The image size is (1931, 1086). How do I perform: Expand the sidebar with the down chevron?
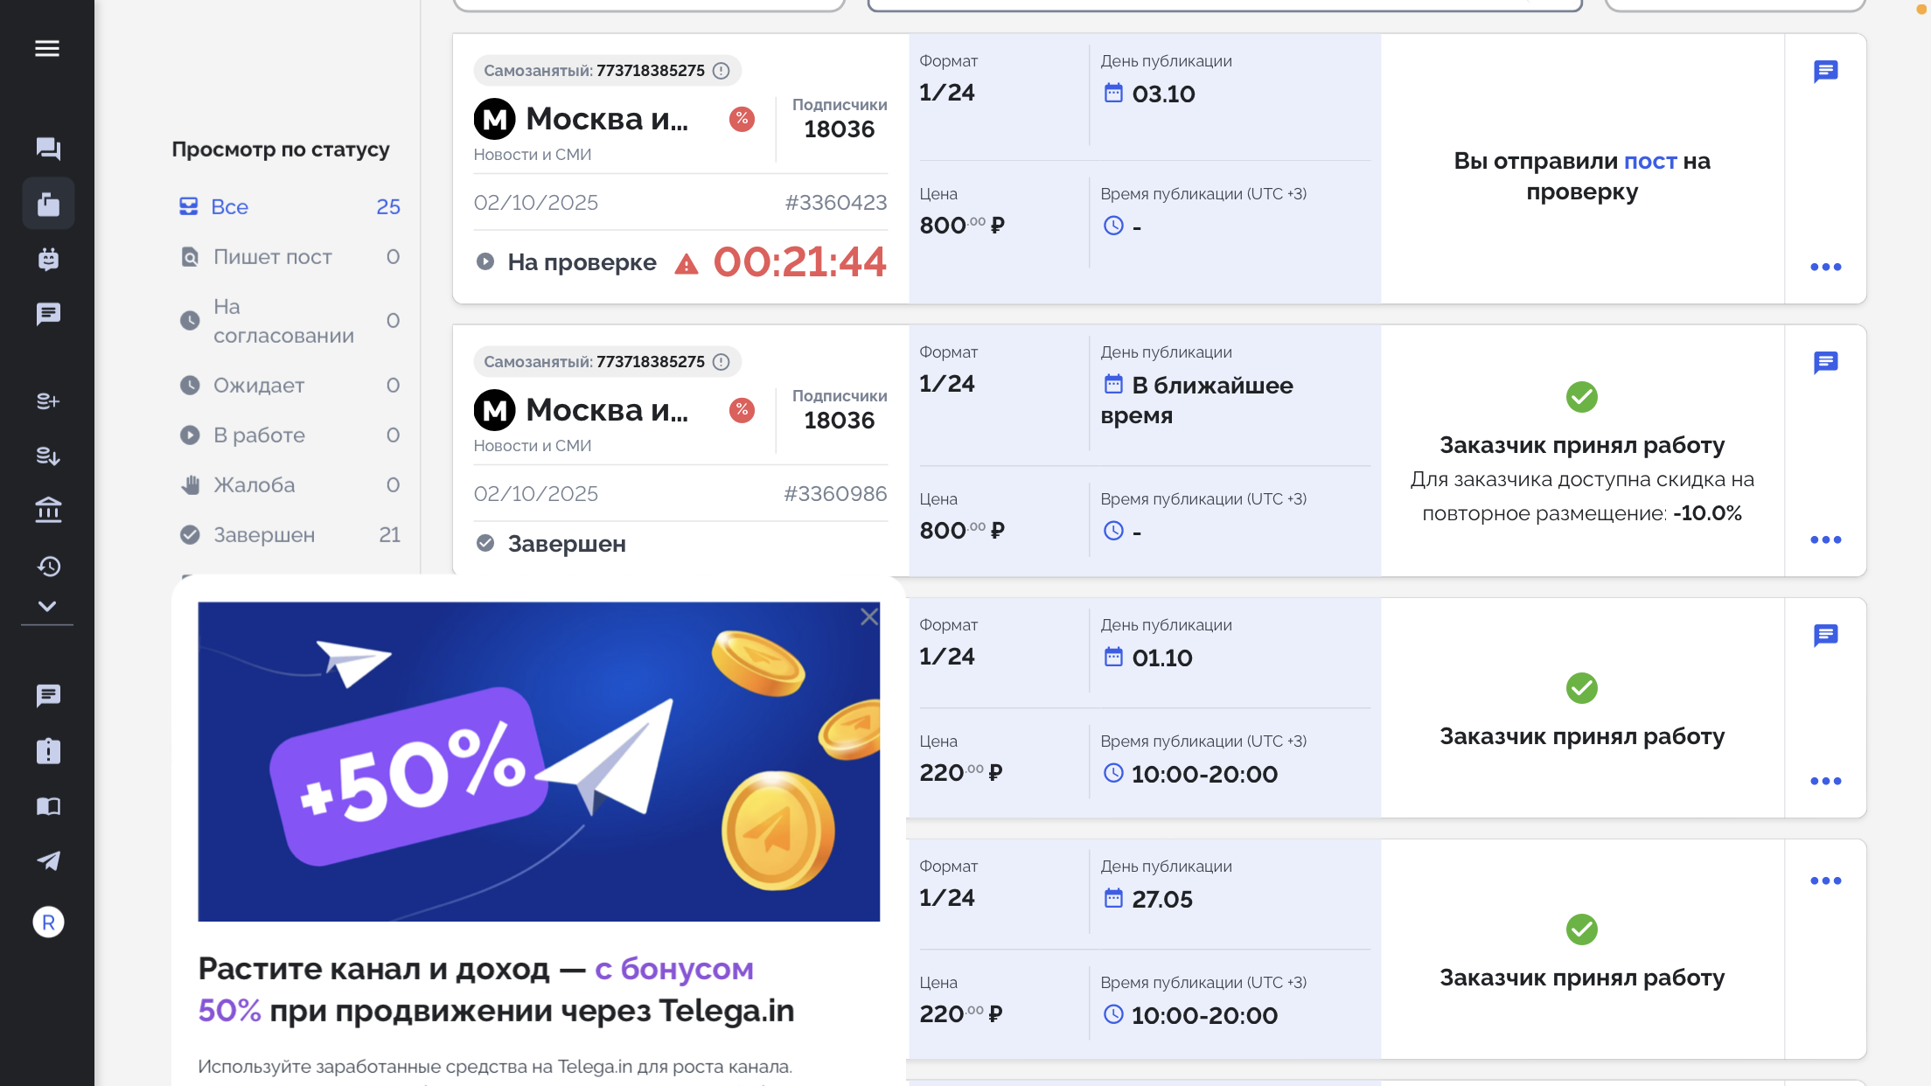click(x=47, y=606)
